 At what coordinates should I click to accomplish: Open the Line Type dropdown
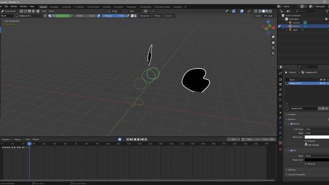coord(317,129)
